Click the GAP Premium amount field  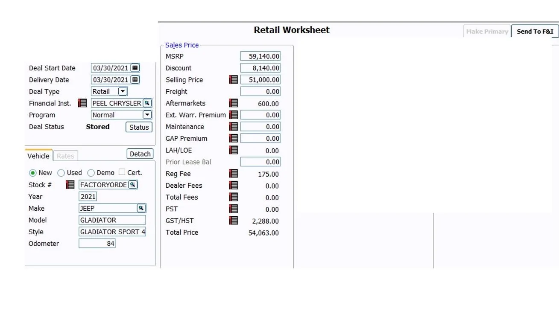[x=260, y=138]
